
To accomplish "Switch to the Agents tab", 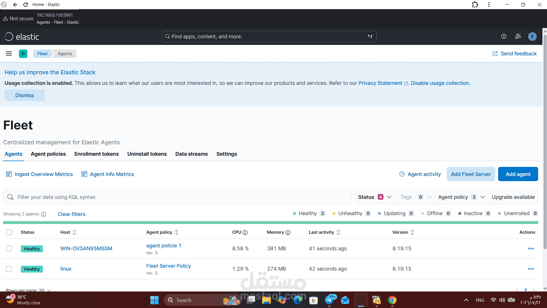I will 13,154.
